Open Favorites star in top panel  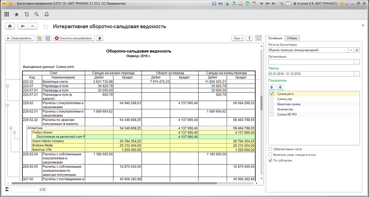(17, 14)
